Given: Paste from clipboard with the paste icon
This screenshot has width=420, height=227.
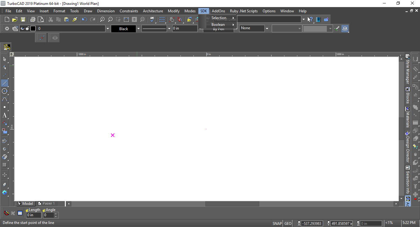Looking at the screenshot, I should (x=66, y=19).
